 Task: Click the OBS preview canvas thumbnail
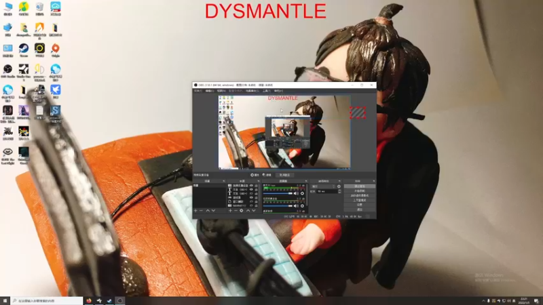tap(284, 132)
